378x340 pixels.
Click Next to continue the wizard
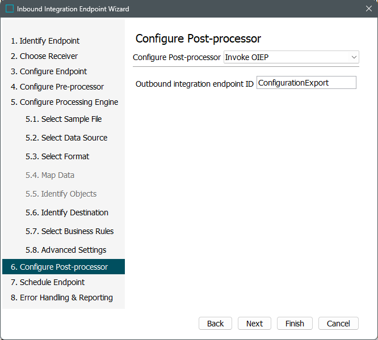[254, 324]
